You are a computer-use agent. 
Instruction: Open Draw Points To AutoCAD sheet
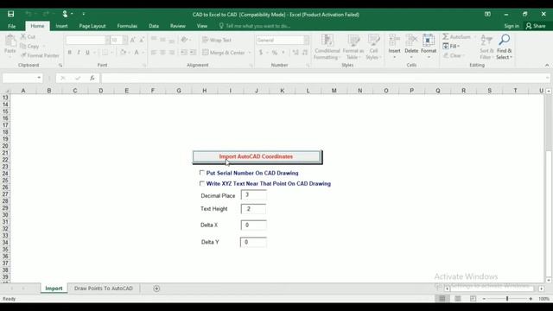[104, 289]
